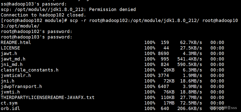Screen dimensions: 241x112
Task: Click the [root@hadoop102 module]# prompt
Action: pyautogui.click(x=34, y=20)
